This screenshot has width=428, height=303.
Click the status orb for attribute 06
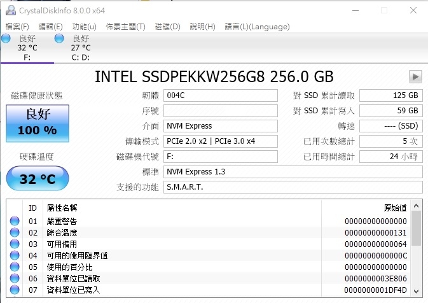15,278
